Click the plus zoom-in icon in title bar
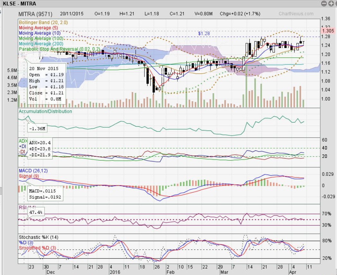Viewport: 337px width, 275px height. click(x=331, y=4)
